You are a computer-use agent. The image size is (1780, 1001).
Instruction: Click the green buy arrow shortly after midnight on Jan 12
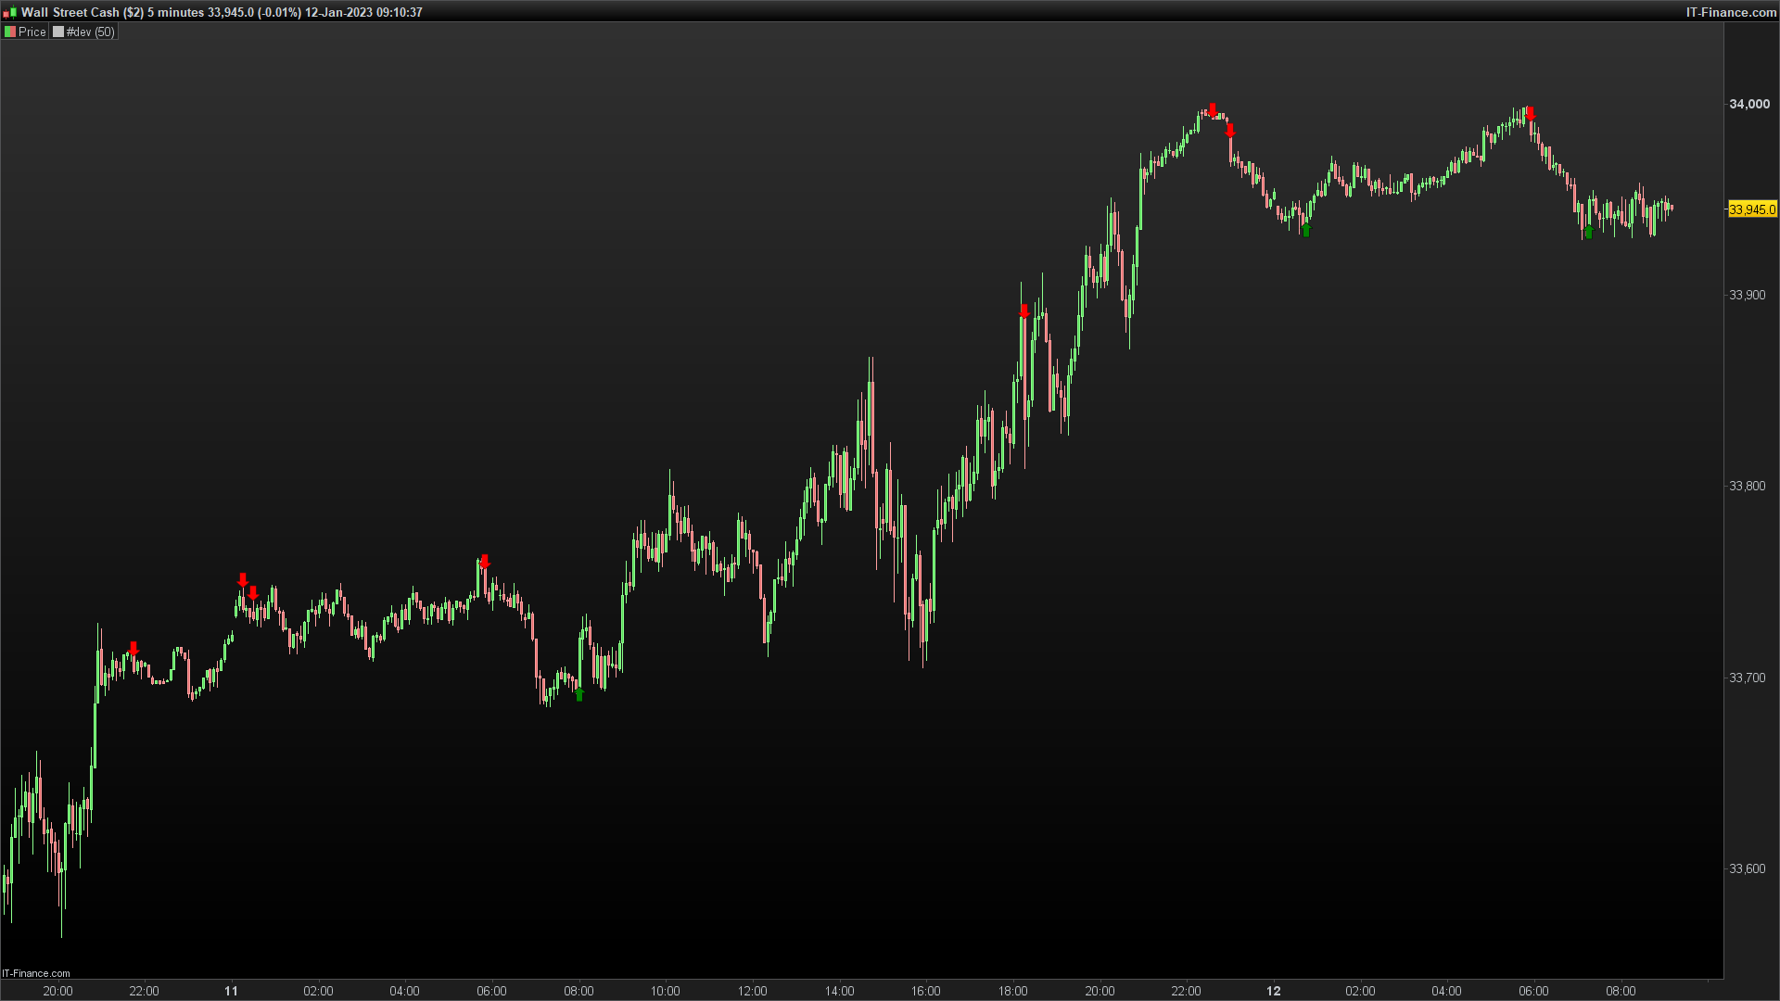[x=1305, y=230]
